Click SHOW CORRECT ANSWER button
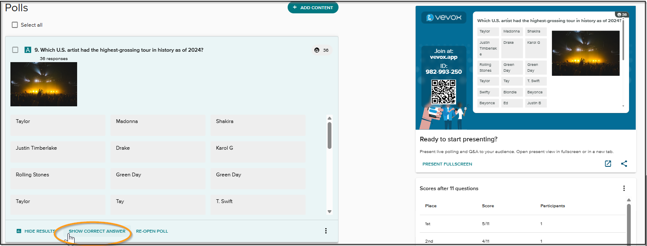This screenshot has height=246, width=647. pos(97,231)
